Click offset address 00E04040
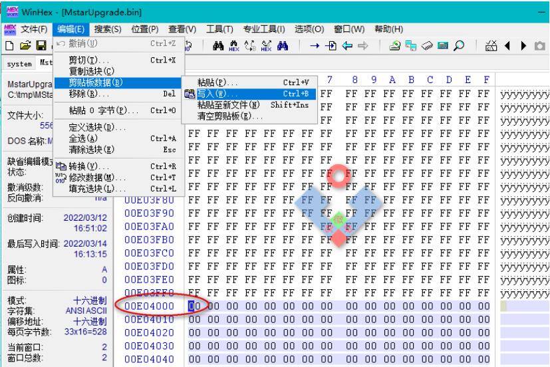 [x=149, y=359]
